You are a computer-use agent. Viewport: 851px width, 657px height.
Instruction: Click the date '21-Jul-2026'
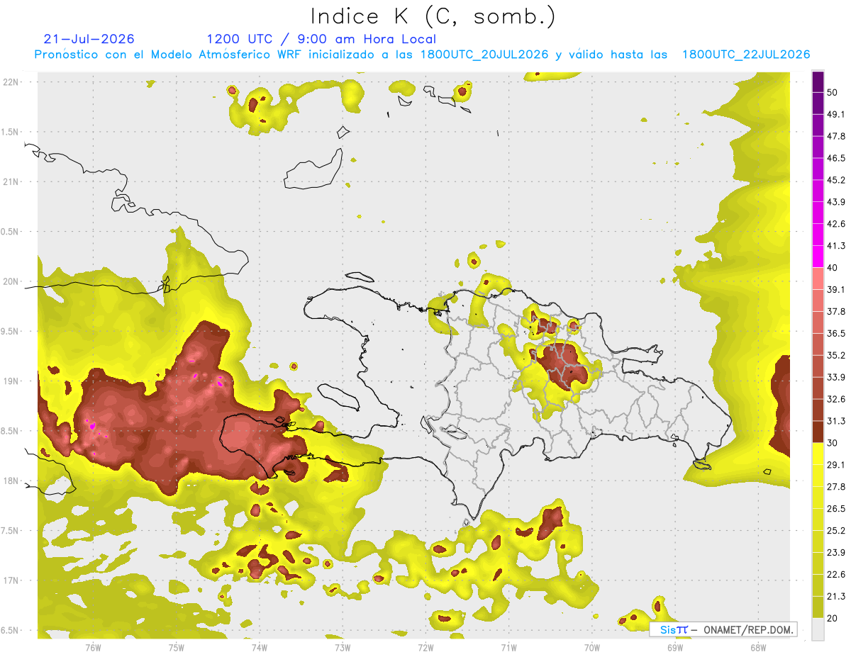[89, 39]
